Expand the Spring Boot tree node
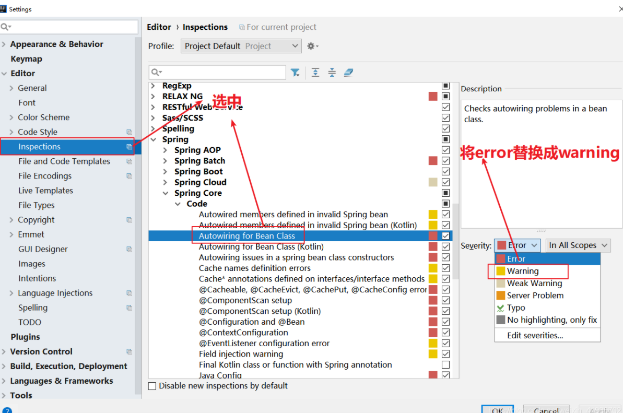 tap(166, 172)
